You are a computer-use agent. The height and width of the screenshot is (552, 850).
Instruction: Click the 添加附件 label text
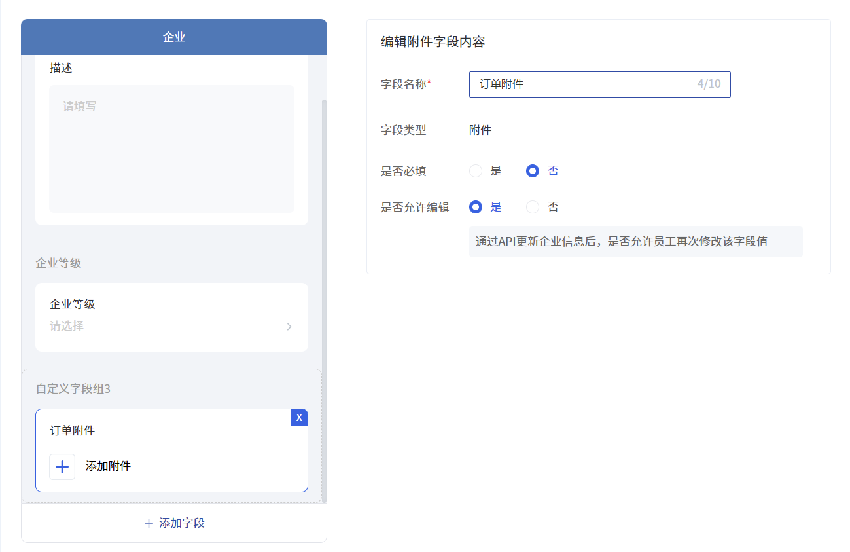pyautogui.click(x=108, y=466)
